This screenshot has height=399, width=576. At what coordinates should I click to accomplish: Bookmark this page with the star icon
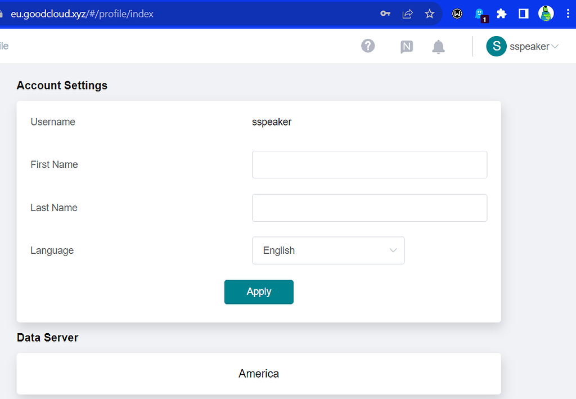coord(429,14)
